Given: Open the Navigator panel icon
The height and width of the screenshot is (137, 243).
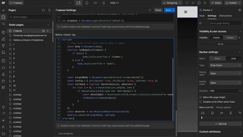Looking at the screenshot, I should click(x=3, y=24).
